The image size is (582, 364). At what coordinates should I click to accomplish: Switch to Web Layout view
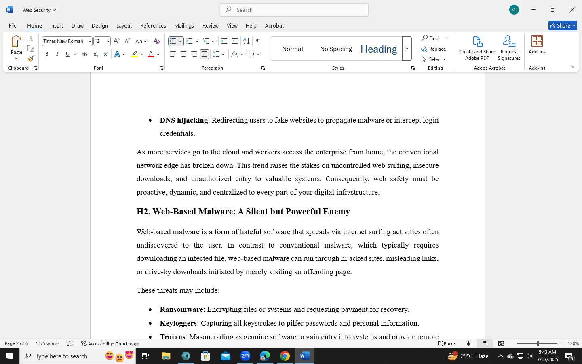coord(501,343)
